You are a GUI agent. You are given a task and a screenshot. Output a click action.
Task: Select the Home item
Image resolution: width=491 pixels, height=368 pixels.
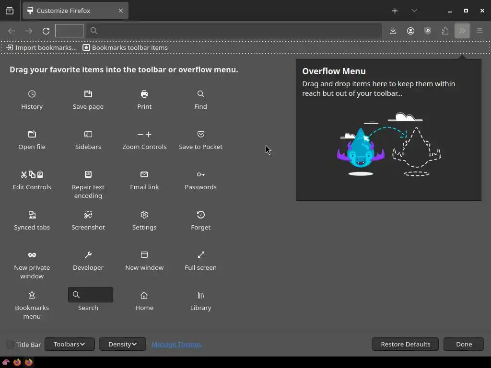(144, 301)
